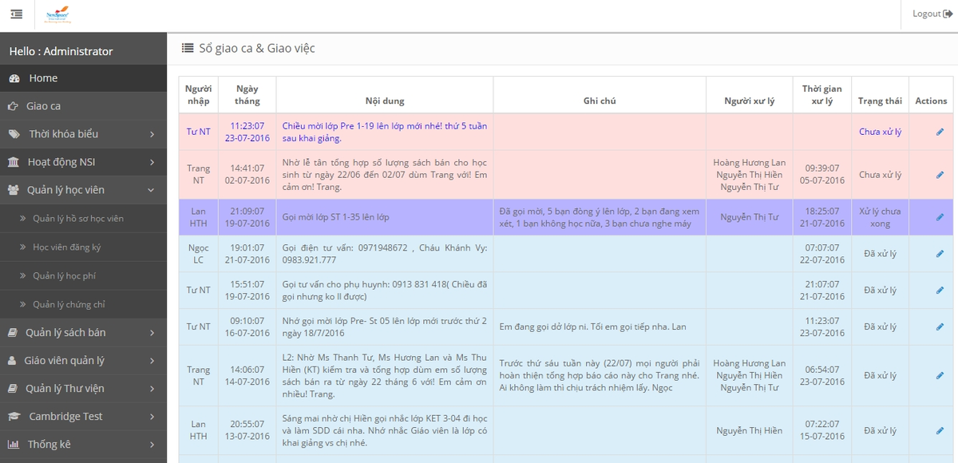958x463 pixels.
Task: Expand Quản lý sách bán submenu
Action: [x=152, y=333]
